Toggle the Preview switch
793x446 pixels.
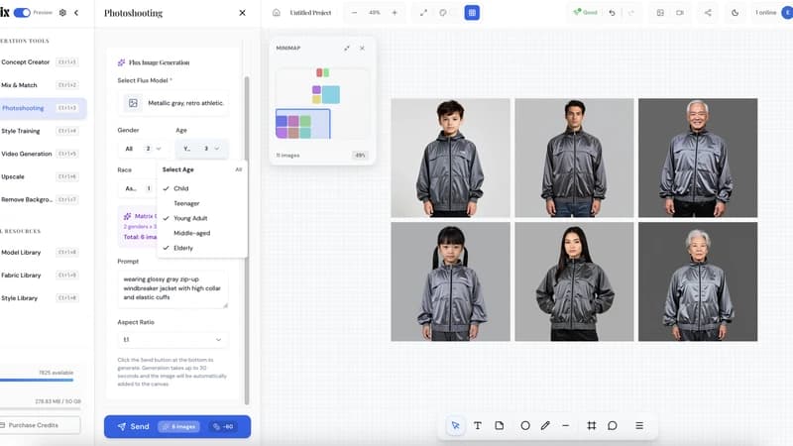[x=21, y=13]
